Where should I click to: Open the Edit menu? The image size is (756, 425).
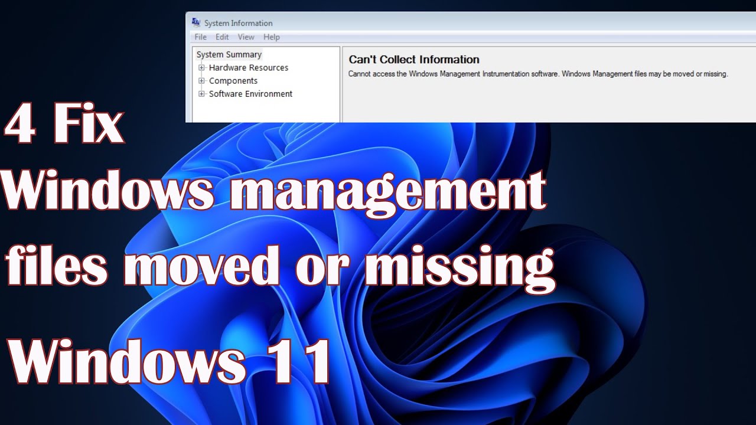(222, 37)
